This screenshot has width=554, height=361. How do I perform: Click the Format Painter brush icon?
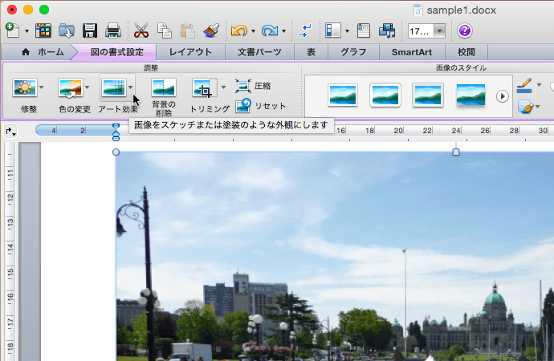pyautogui.click(x=211, y=31)
